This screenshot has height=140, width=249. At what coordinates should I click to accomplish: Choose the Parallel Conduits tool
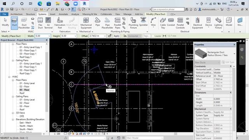(x=180, y=23)
